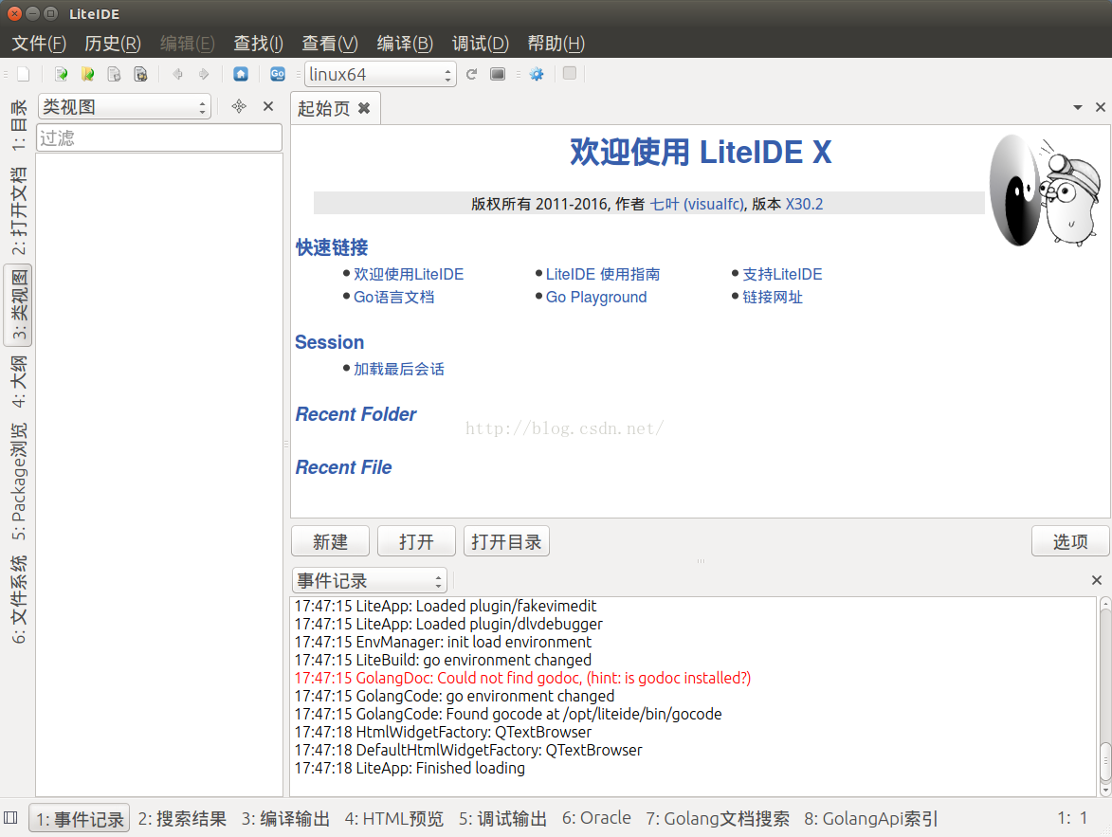1112x837 pixels.
Task: Open the tab list dropdown arrow
Action: [1078, 108]
